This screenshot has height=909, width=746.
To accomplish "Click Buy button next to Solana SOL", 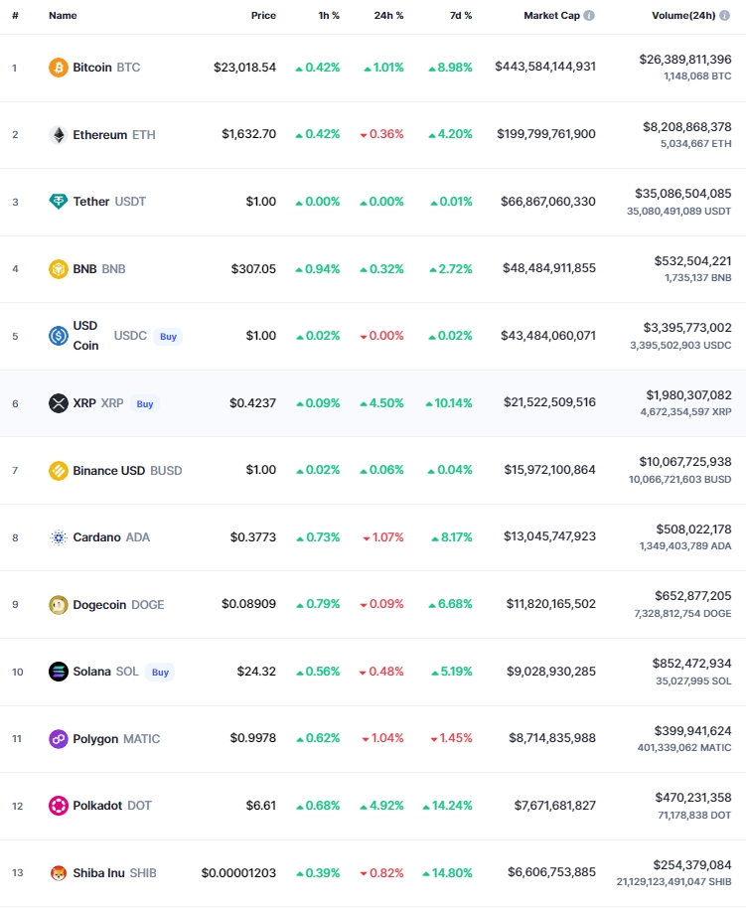I will (x=160, y=672).
